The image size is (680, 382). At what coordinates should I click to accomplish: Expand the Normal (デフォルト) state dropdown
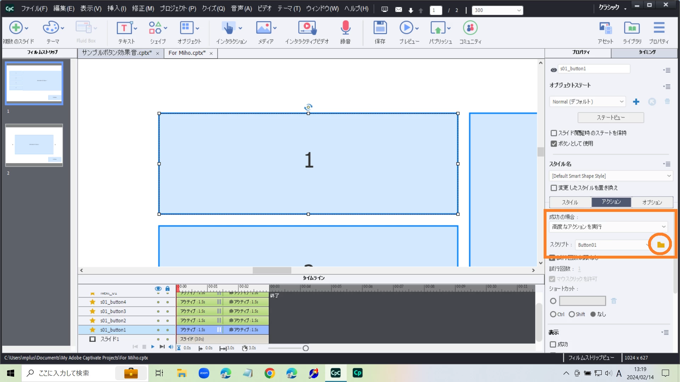point(587,102)
